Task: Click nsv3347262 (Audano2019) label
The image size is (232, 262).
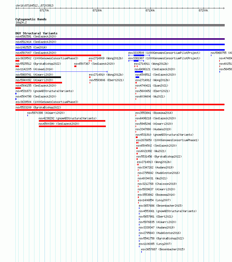Action: pos(156,167)
